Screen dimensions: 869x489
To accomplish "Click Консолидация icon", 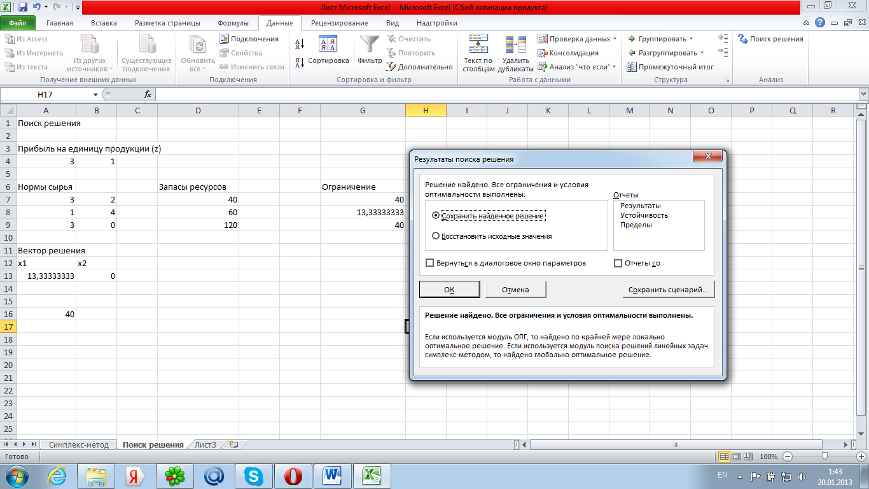I will (x=543, y=53).
